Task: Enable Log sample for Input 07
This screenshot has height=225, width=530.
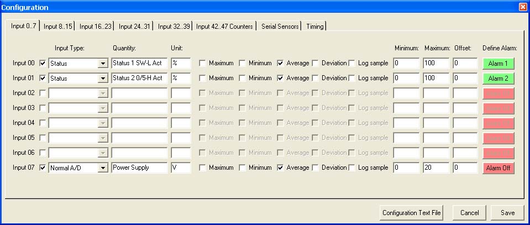Action: point(352,168)
